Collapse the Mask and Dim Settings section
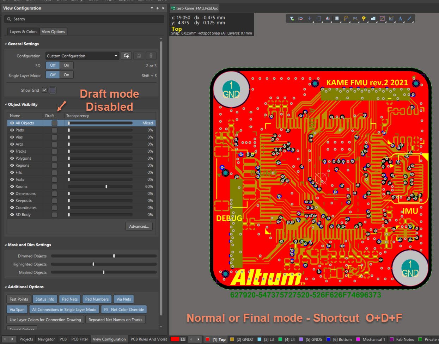Image resolution: width=439 pixels, height=344 pixels. point(6,245)
